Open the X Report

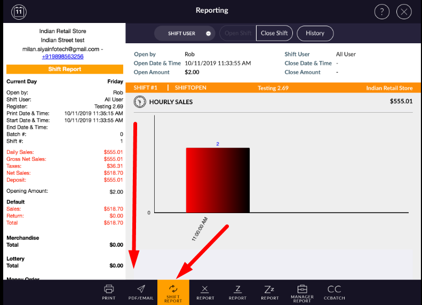pos(205,292)
